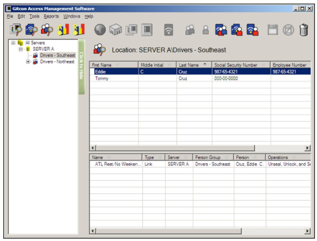Open the File menu
Screen dimensions: 317x241
coord(10,16)
